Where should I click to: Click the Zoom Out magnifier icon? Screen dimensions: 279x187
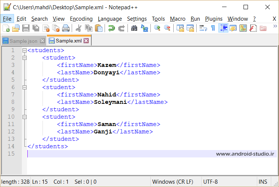coord(167,28)
